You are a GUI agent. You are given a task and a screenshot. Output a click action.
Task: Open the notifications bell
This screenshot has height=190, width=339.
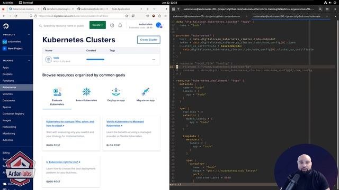click(120, 25)
